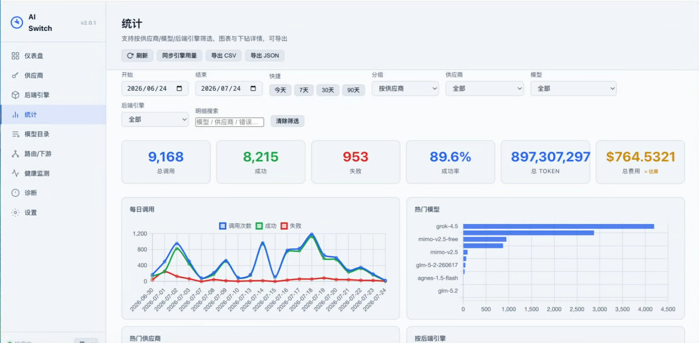
Task: Open the 诊断 page
Action: click(x=53, y=193)
